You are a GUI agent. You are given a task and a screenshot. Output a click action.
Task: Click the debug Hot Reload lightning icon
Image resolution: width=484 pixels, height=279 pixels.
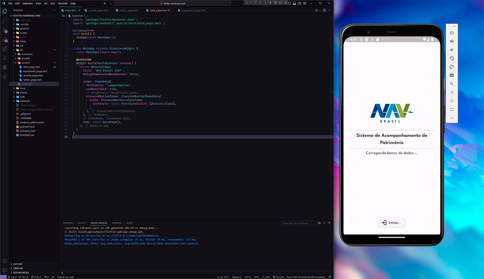click(x=270, y=3)
